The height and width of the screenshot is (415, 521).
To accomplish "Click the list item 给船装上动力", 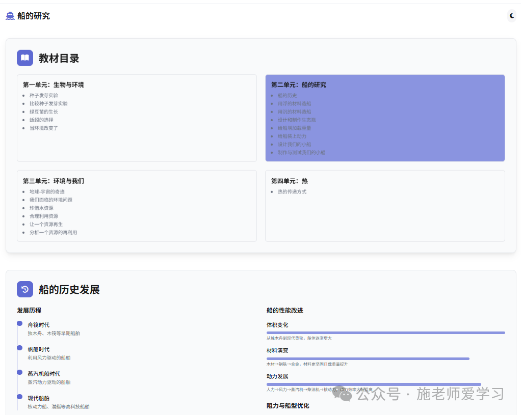I will pyautogui.click(x=292, y=136).
